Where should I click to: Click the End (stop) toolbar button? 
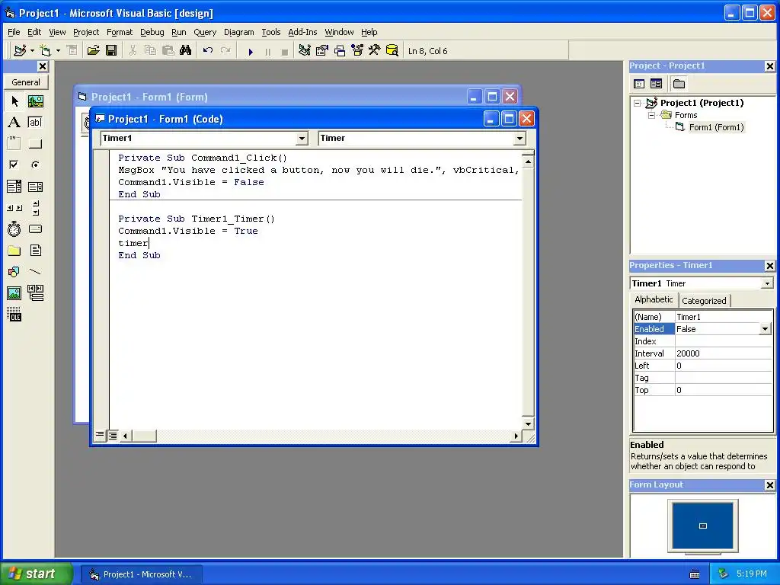285,51
